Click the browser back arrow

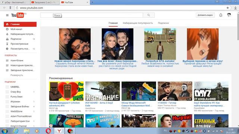click(x=4, y=8)
